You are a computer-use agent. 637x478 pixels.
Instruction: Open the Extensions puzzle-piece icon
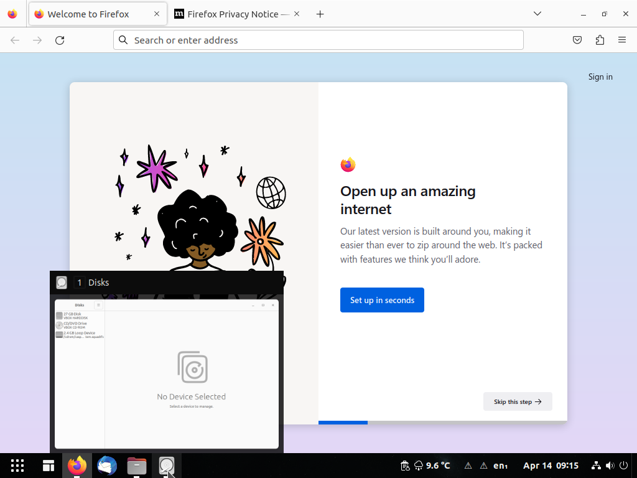click(600, 40)
